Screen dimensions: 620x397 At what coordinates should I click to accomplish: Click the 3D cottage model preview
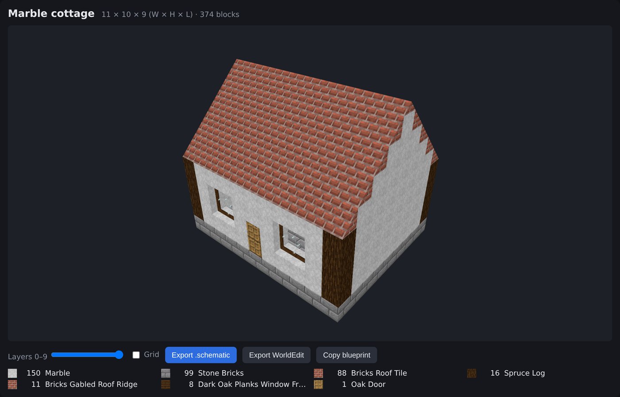click(x=310, y=183)
